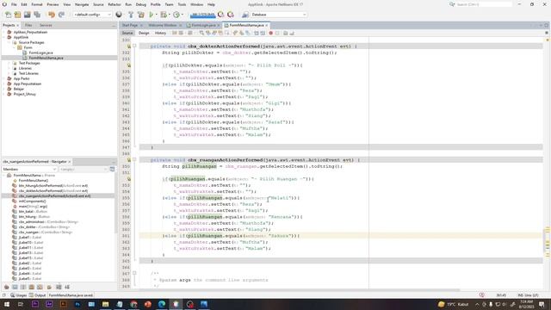551x310 pixels.
Task: Click the New File toolbar icon
Action: click(x=8, y=15)
